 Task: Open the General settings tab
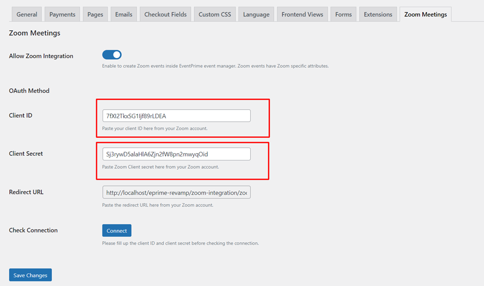coord(27,14)
